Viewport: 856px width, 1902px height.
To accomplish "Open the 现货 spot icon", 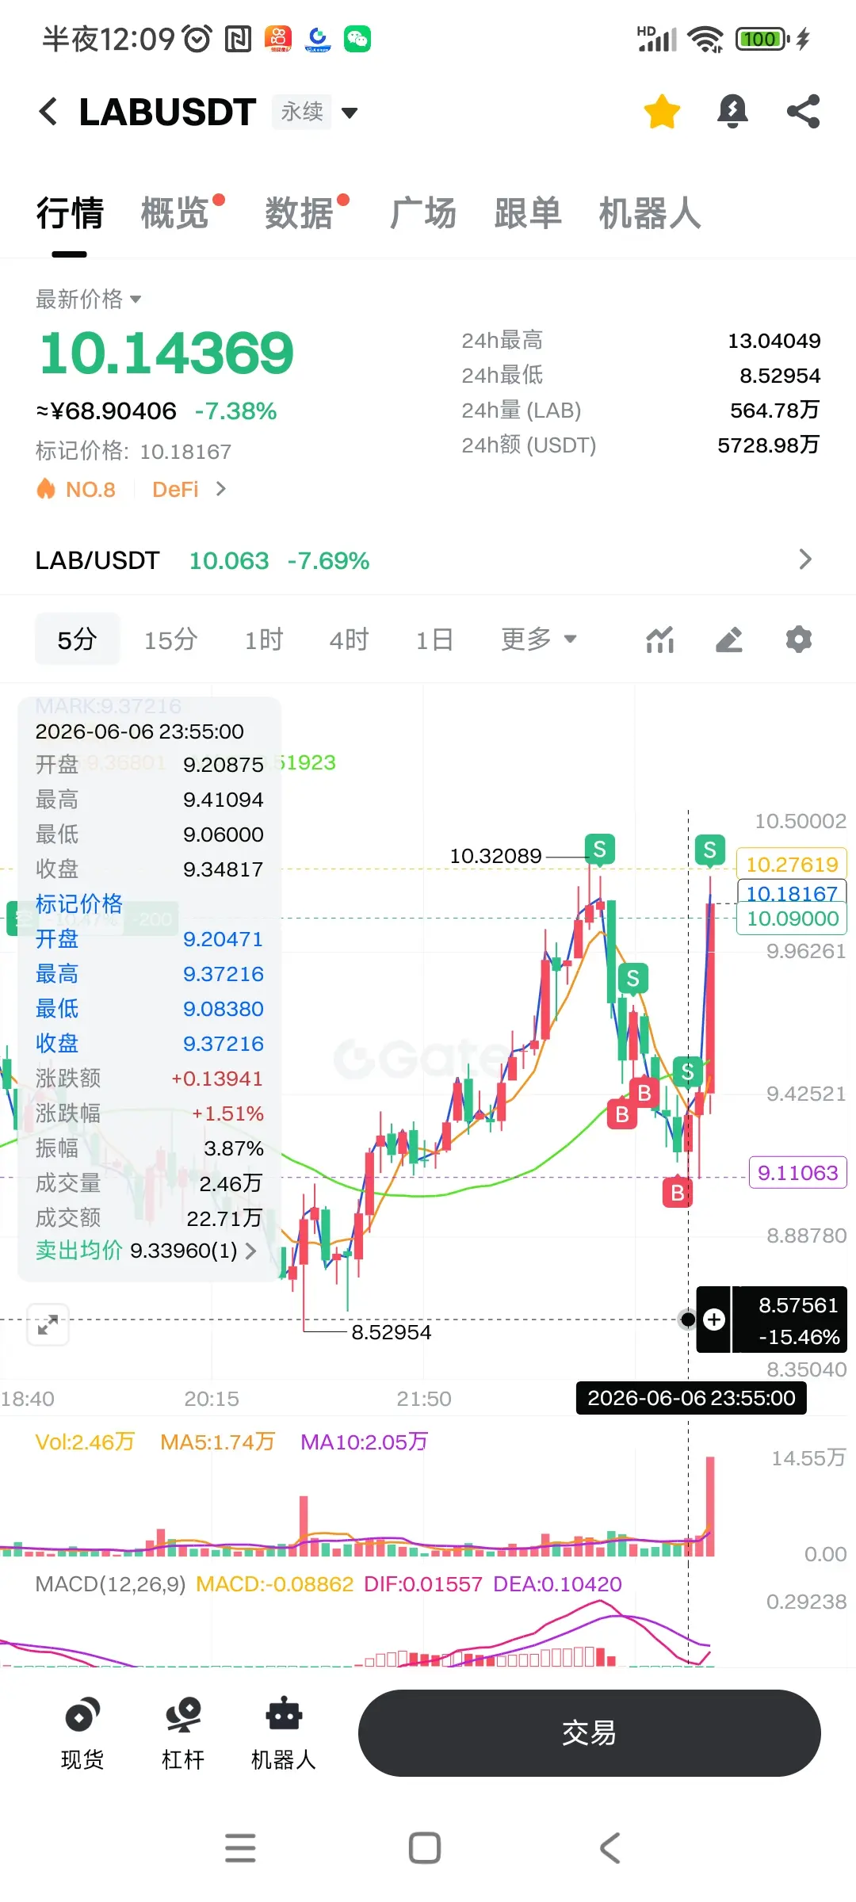I will pos(82,1734).
